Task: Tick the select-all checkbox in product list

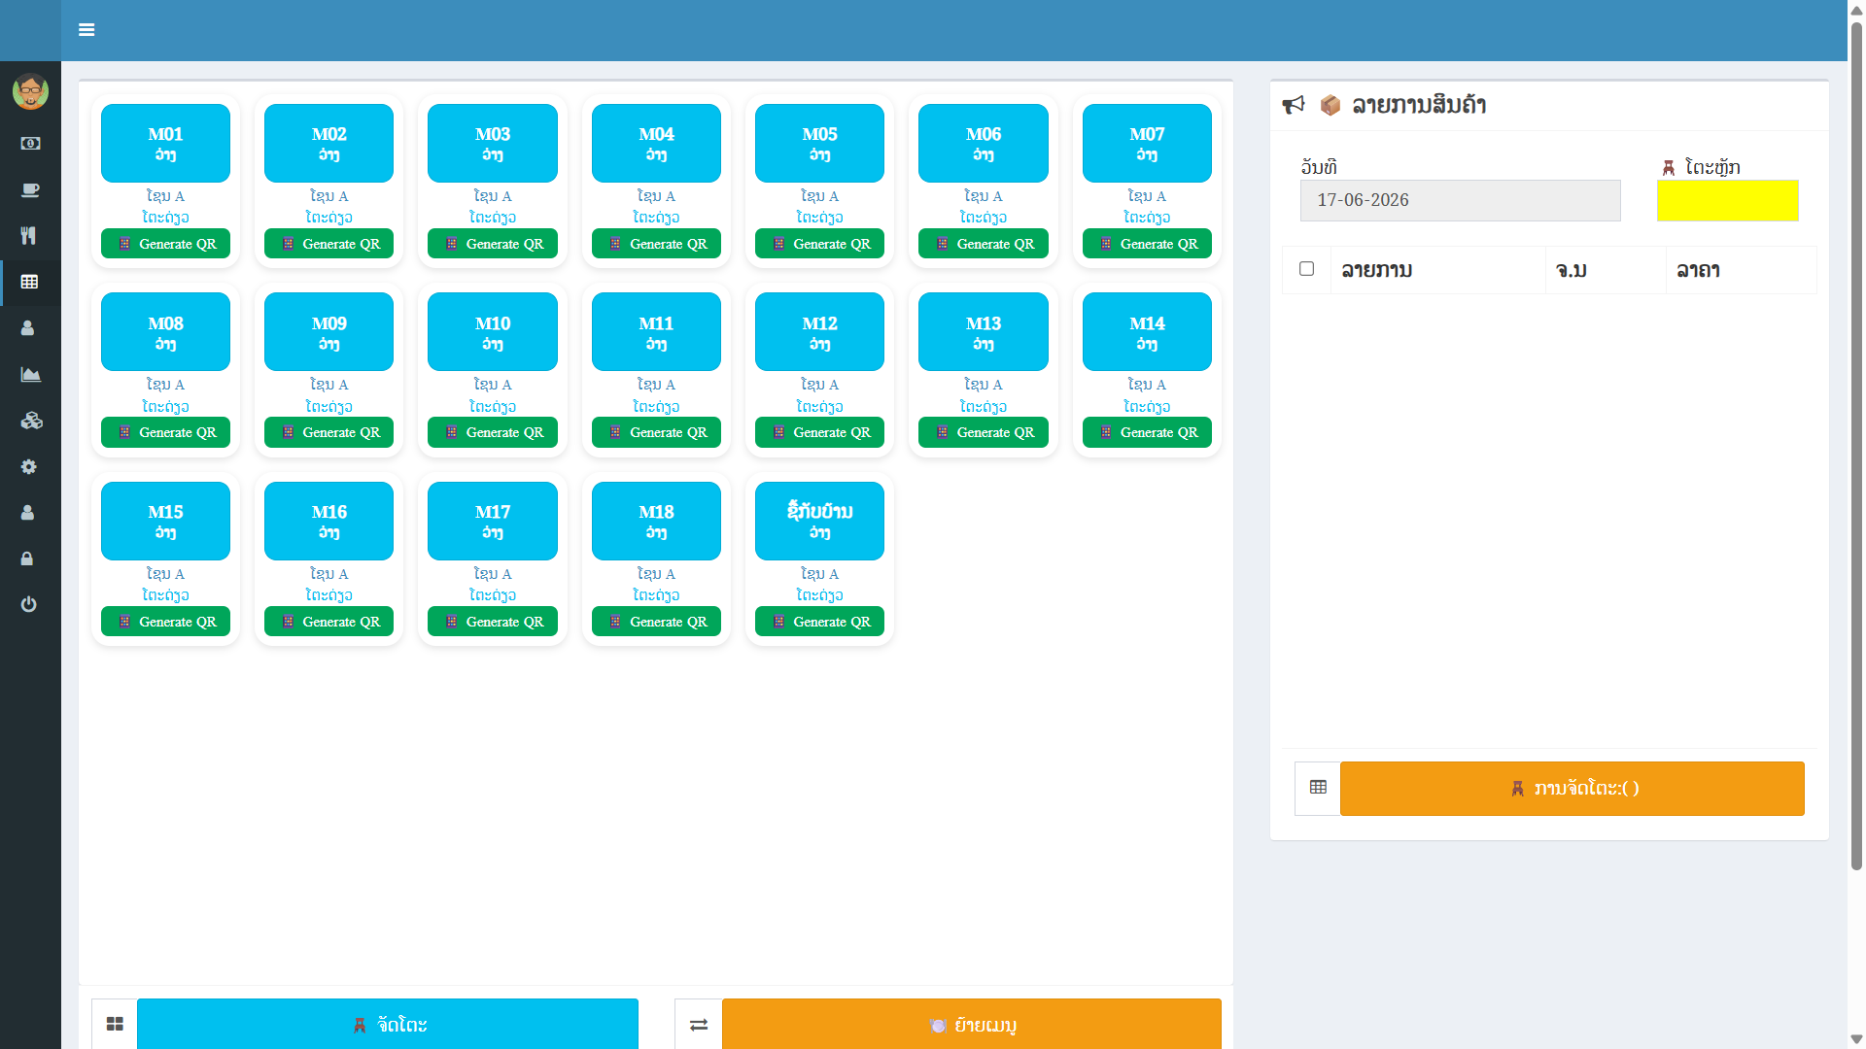Action: [1307, 269]
